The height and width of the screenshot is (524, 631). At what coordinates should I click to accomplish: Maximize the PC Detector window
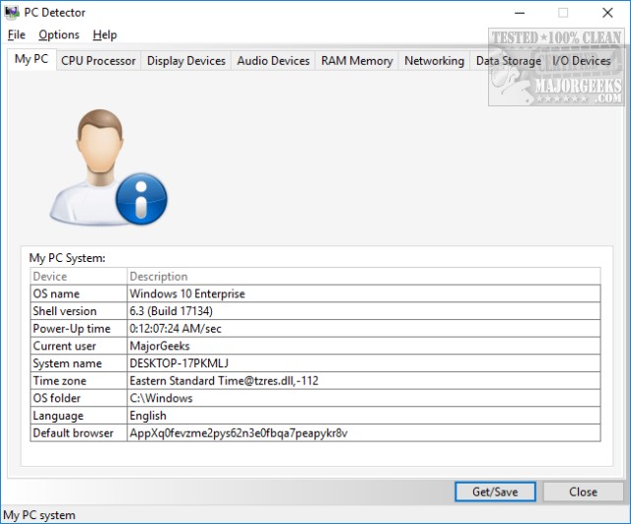563,13
